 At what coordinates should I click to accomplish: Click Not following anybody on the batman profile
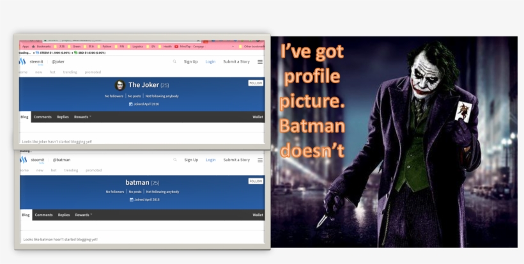click(163, 192)
